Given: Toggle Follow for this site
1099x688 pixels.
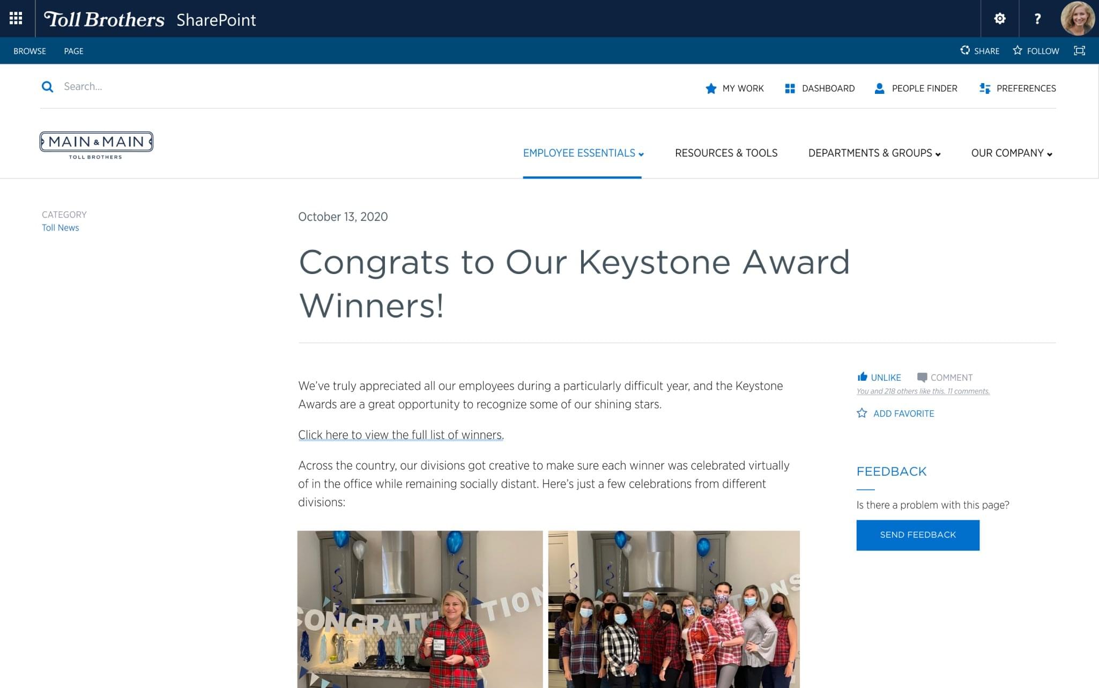Looking at the screenshot, I should [1036, 51].
